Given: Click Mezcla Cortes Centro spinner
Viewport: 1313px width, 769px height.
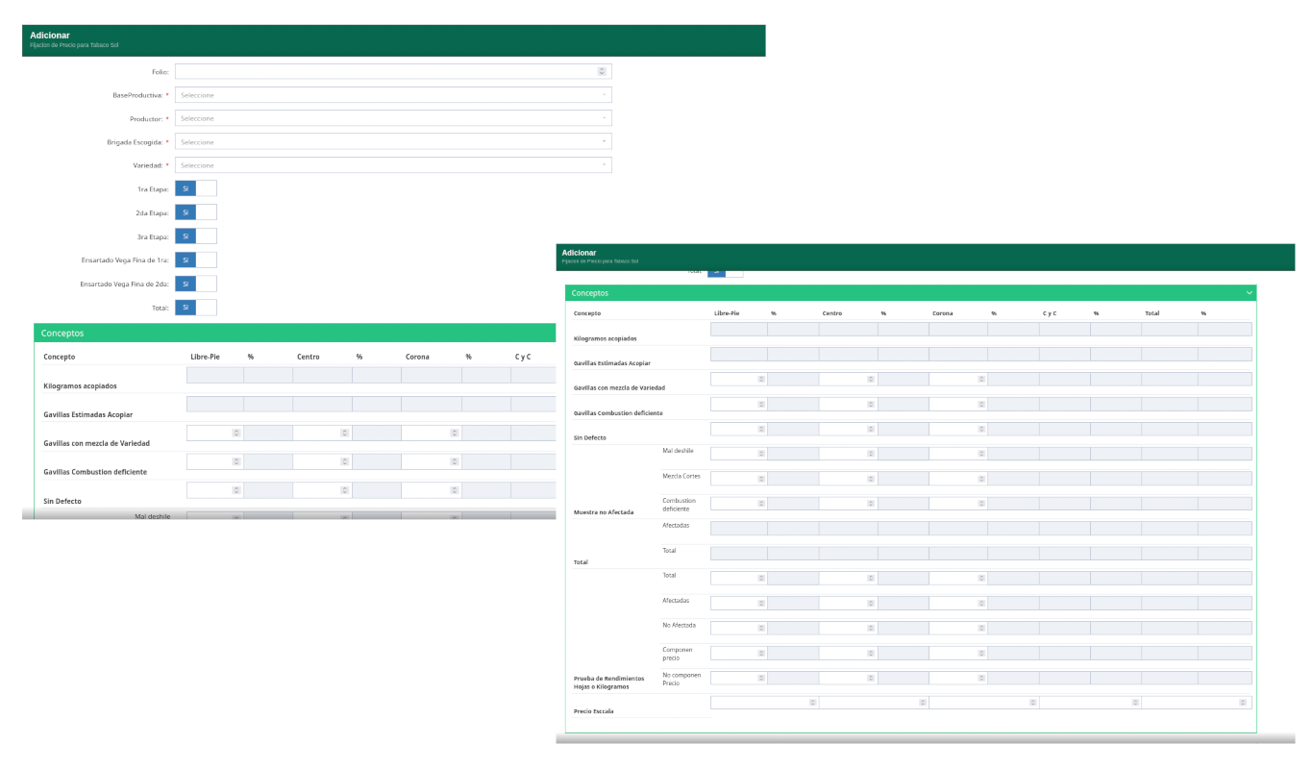Looking at the screenshot, I should [871, 479].
